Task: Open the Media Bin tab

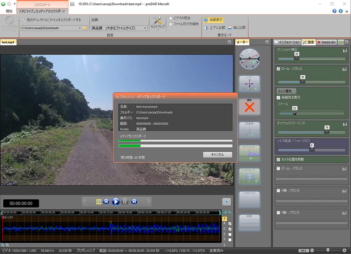Action: (327, 42)
